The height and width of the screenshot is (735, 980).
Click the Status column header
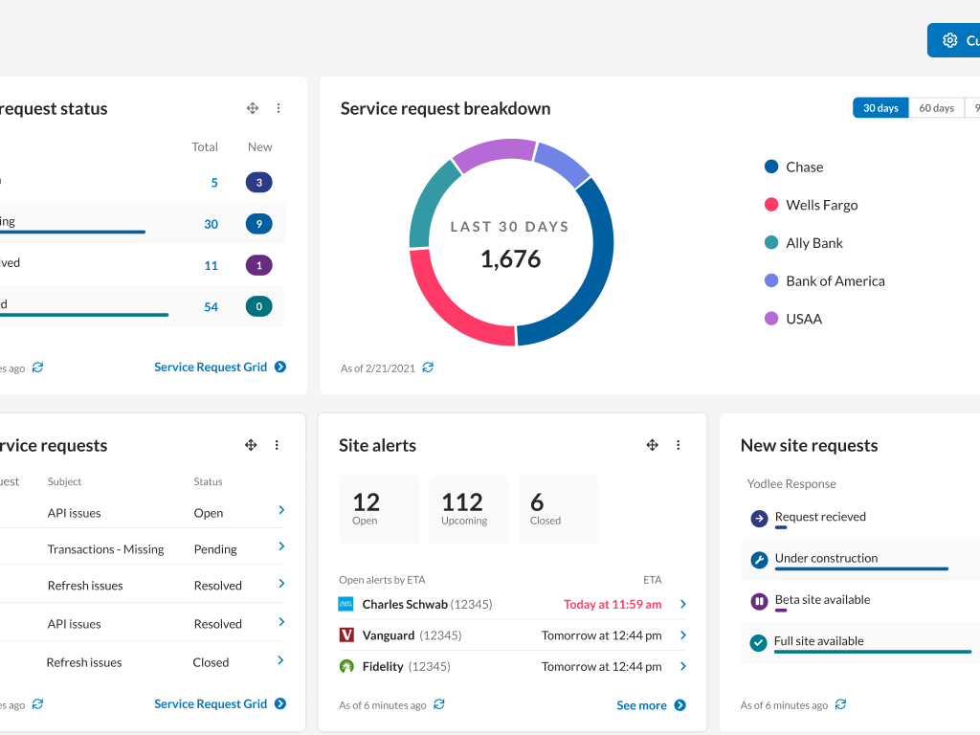click(x=208, y=482)
